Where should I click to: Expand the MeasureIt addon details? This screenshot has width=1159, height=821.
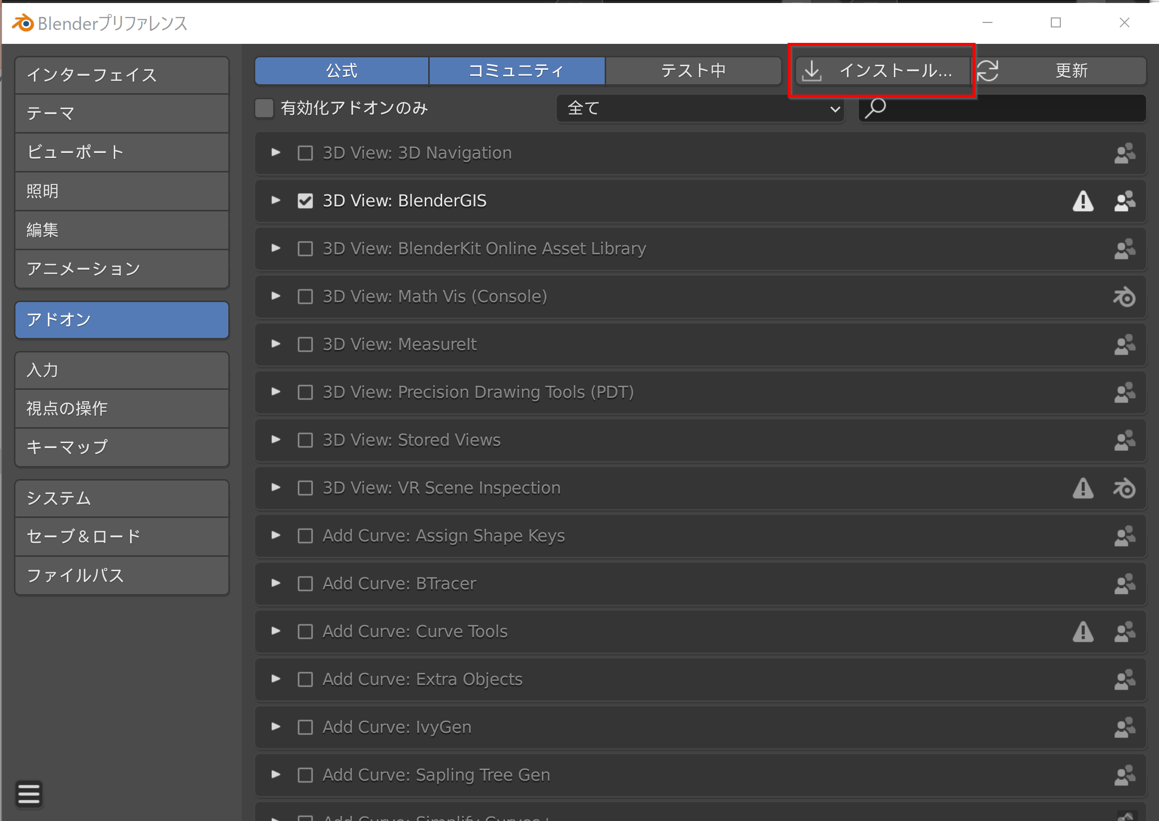tap(276, 344)
